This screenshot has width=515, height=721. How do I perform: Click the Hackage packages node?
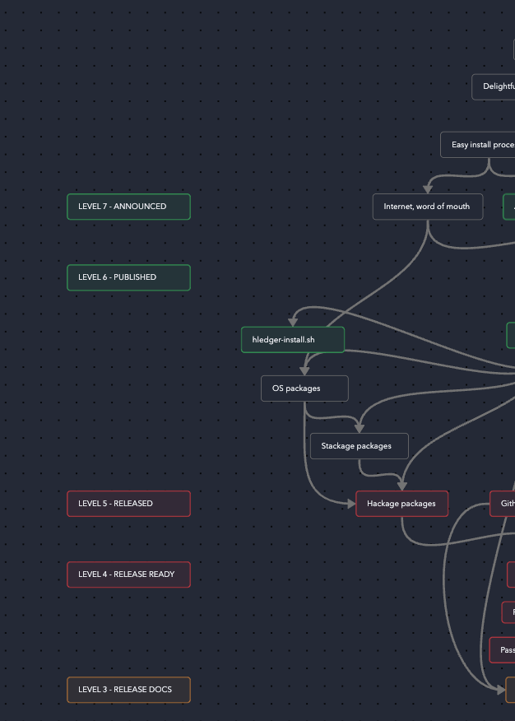point(401,504)
